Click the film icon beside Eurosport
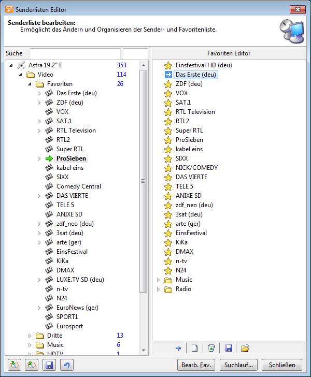The width and height of the screenshot is (311, 377). click(49, 326)
